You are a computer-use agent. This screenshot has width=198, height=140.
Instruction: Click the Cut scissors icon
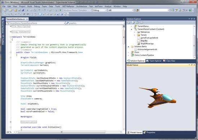(27, 10)
